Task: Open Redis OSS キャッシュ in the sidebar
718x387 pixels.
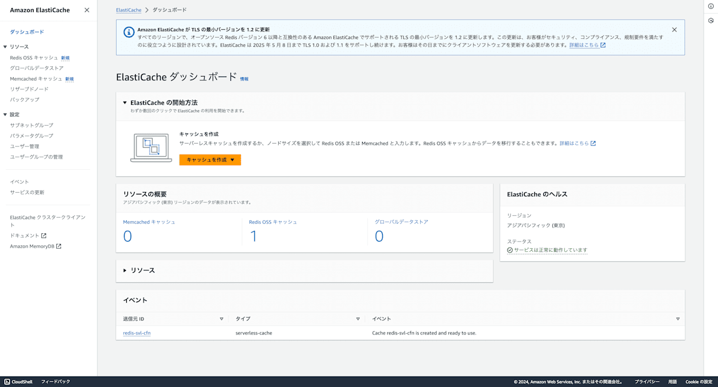Action: click(x=34, y=57)
